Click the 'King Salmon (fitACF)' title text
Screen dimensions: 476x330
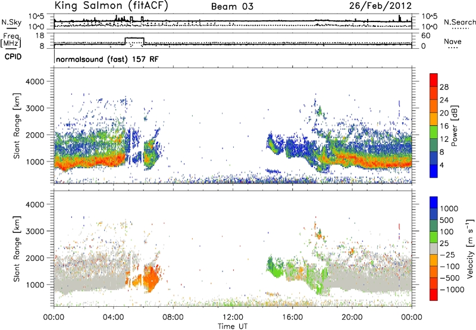[x=111, y=5]
